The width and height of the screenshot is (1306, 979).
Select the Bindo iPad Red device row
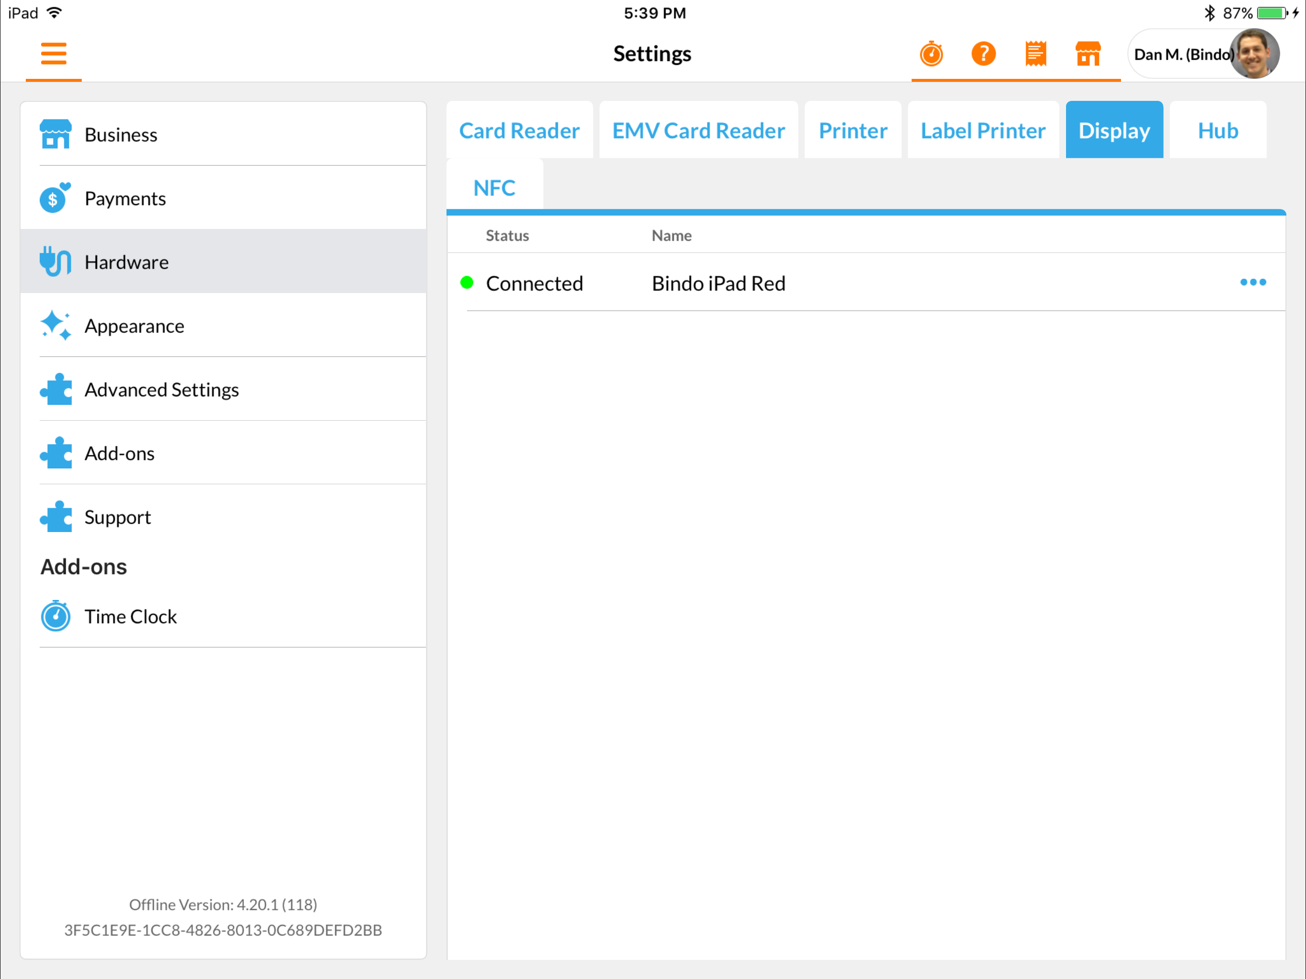coord(718,283)
